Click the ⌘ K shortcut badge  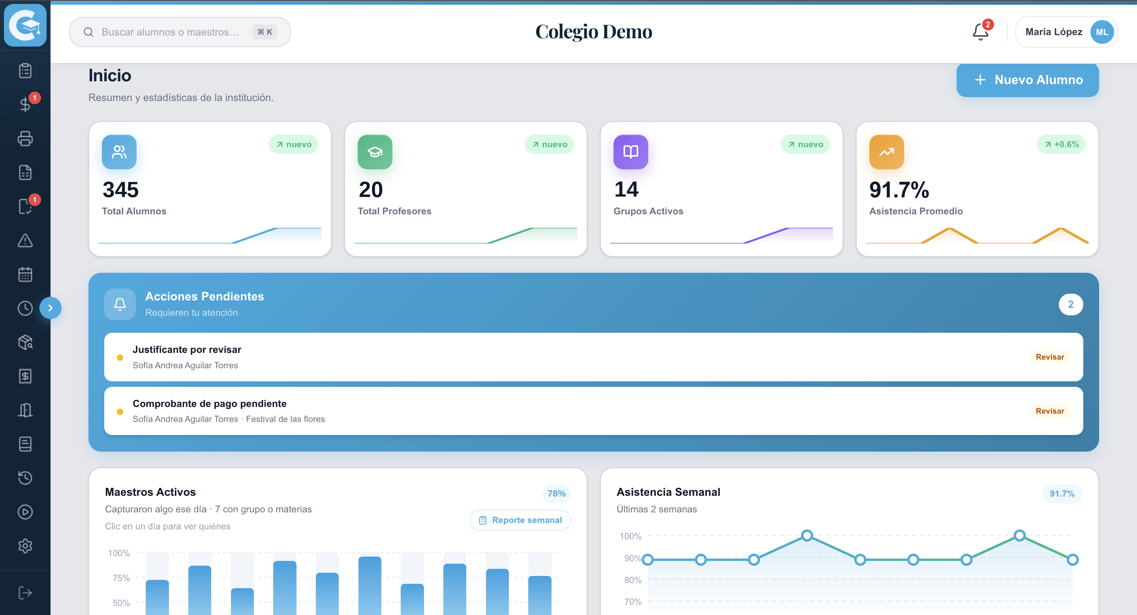point(265,32)
